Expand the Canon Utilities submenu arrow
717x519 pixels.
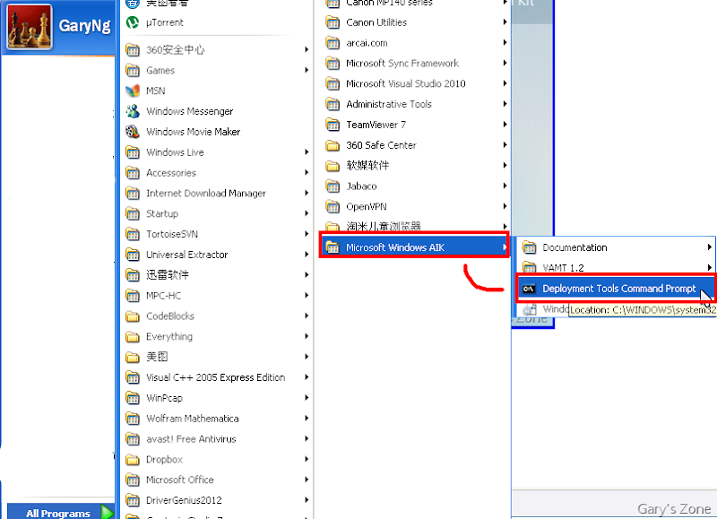(505, 22)
